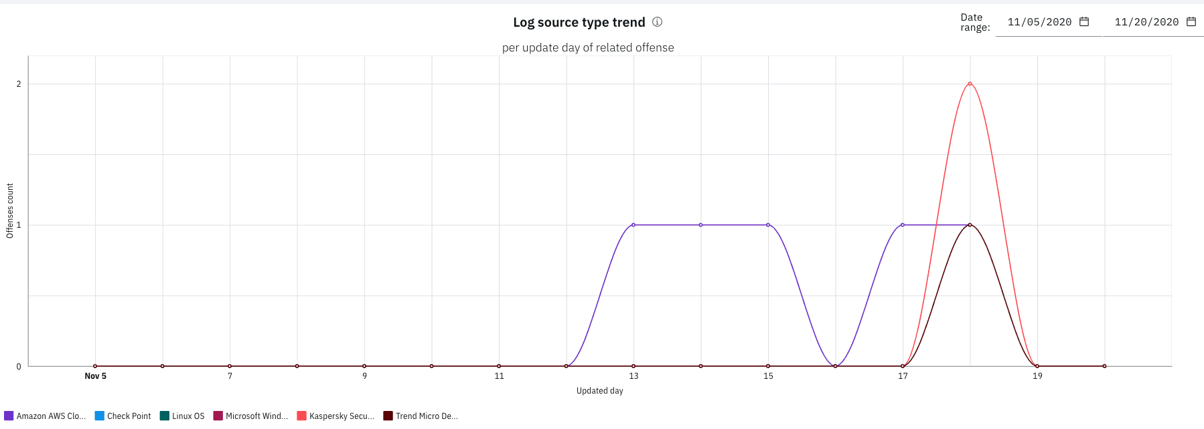Screen dimensions: 1204x429
Task: Select the purple data point at value 1 on day 15
Action: 768,225
